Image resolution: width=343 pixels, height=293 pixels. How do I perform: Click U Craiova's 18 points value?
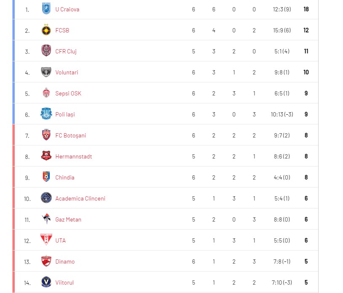(x=306, y=9)
